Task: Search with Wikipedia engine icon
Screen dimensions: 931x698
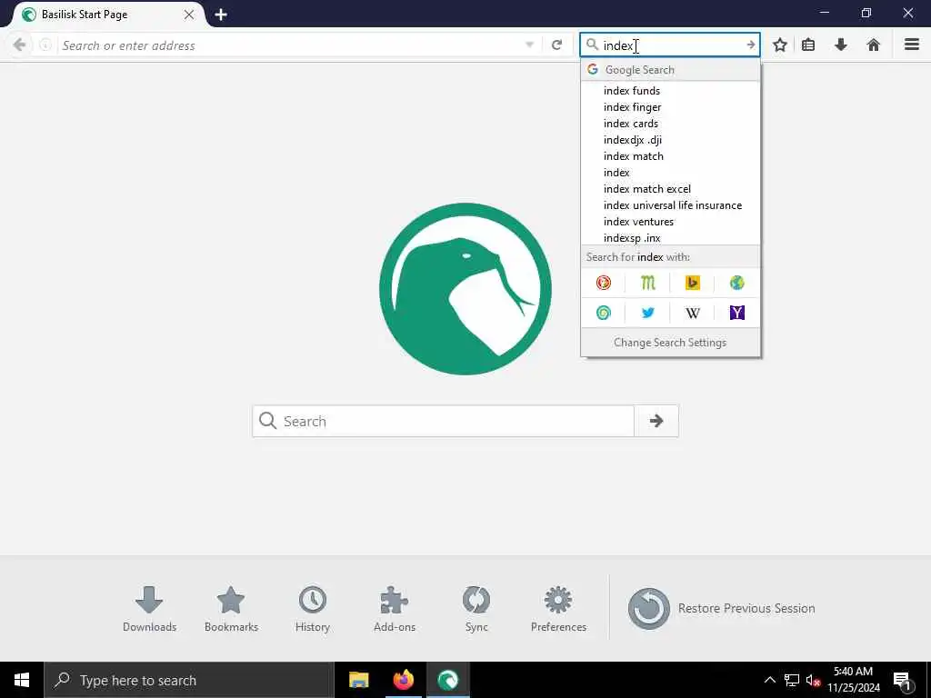Action: (692, 313)
